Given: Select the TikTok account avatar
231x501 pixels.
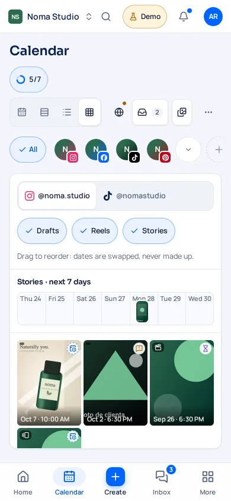Looking at the screenshot, I should [127, 150].
